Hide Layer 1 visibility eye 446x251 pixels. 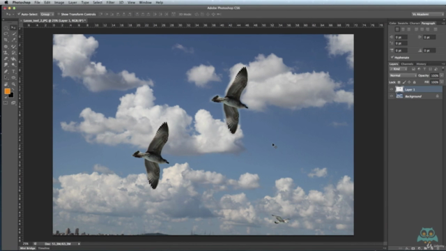pyautogui.click(x=392, y=89)
